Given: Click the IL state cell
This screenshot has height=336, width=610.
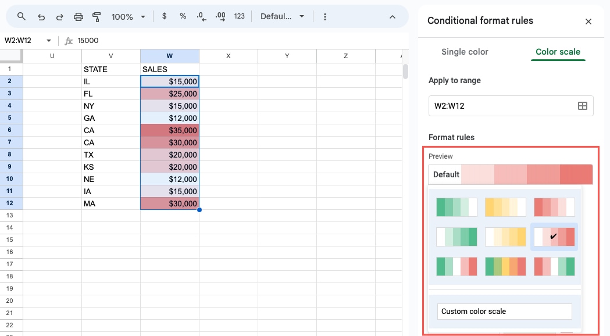Looking at the screenshot, I should (111, 81).
